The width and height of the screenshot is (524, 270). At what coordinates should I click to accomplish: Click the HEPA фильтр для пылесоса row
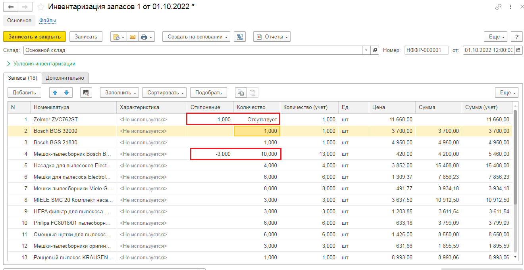click(260, 211)
